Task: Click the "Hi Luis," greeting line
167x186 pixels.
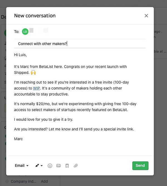Action: (21, 55)
